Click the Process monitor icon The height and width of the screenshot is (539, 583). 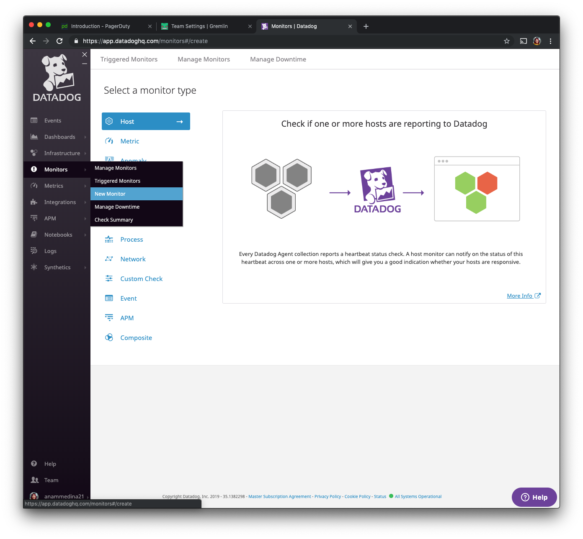coord(109,239)
